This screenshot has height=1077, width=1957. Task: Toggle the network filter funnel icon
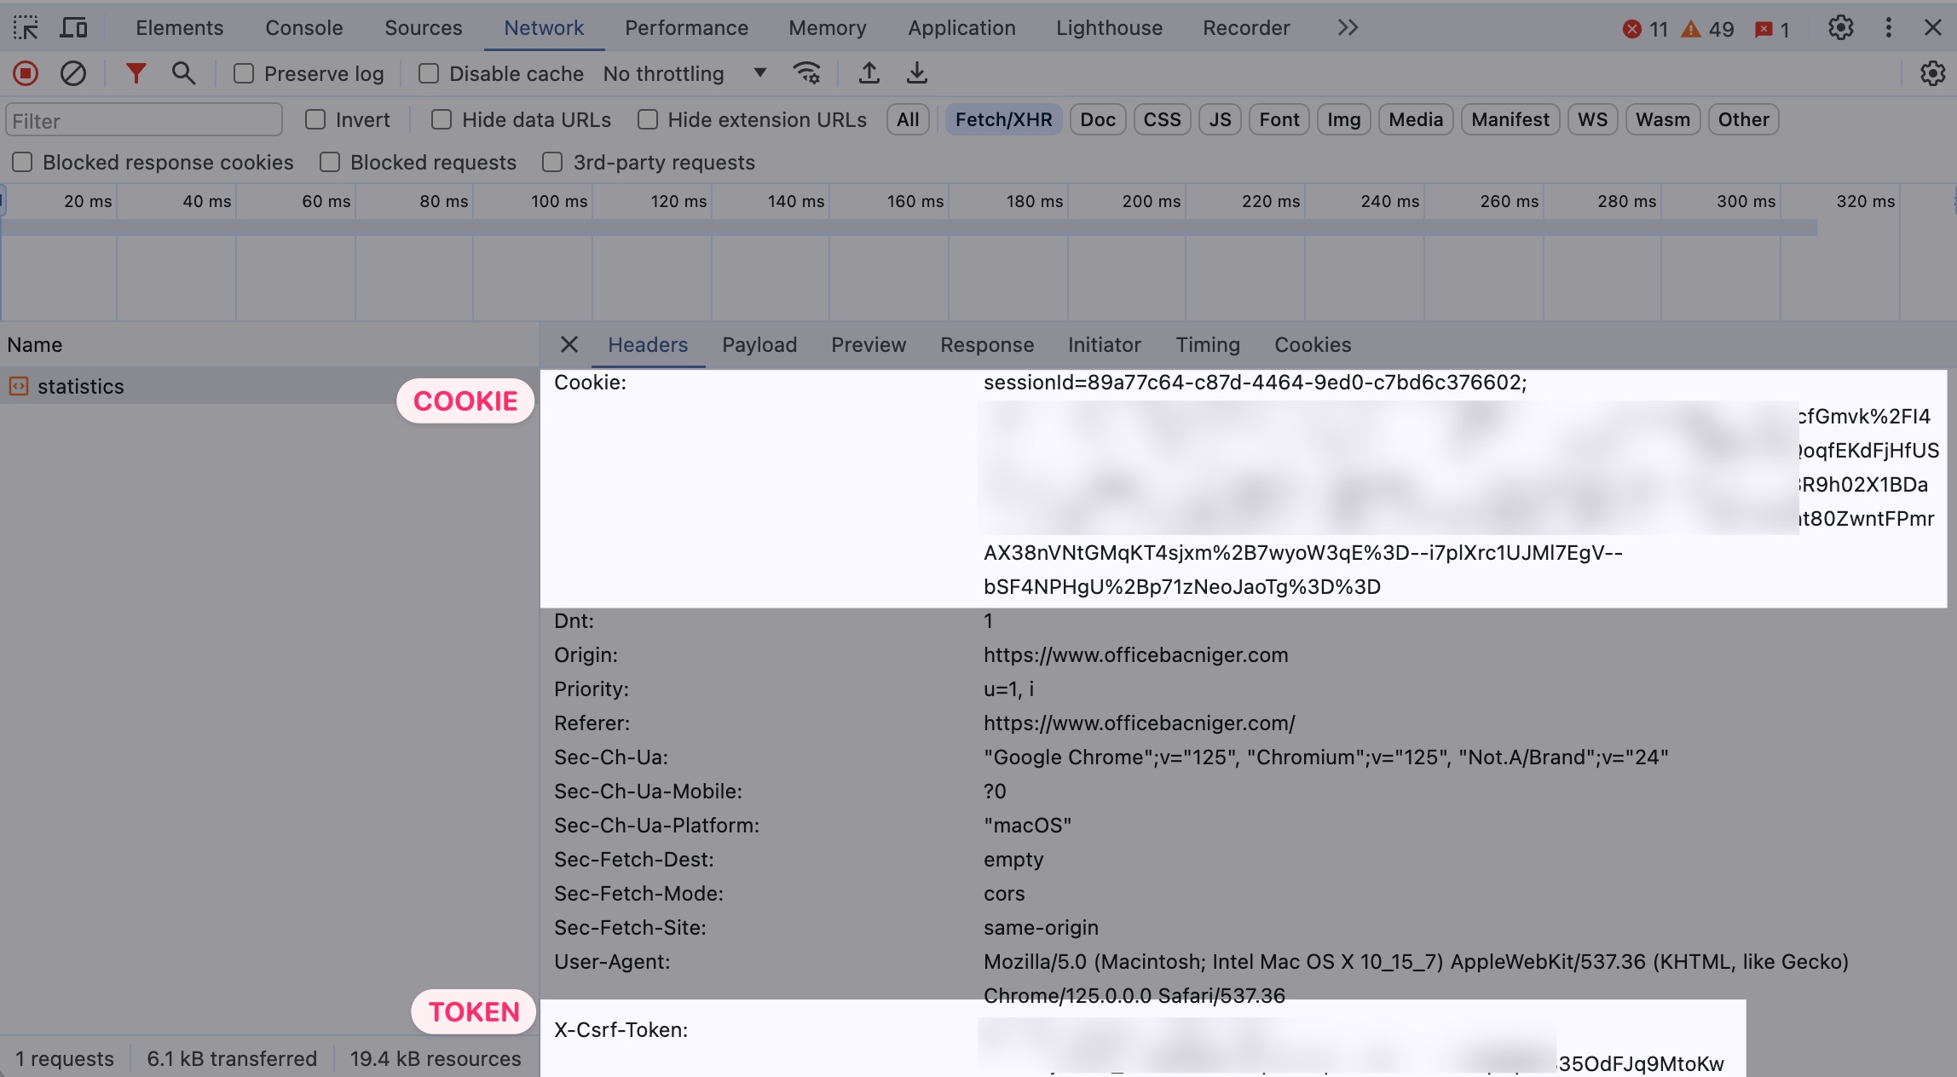pyautogui.click(x=136, y=74)
